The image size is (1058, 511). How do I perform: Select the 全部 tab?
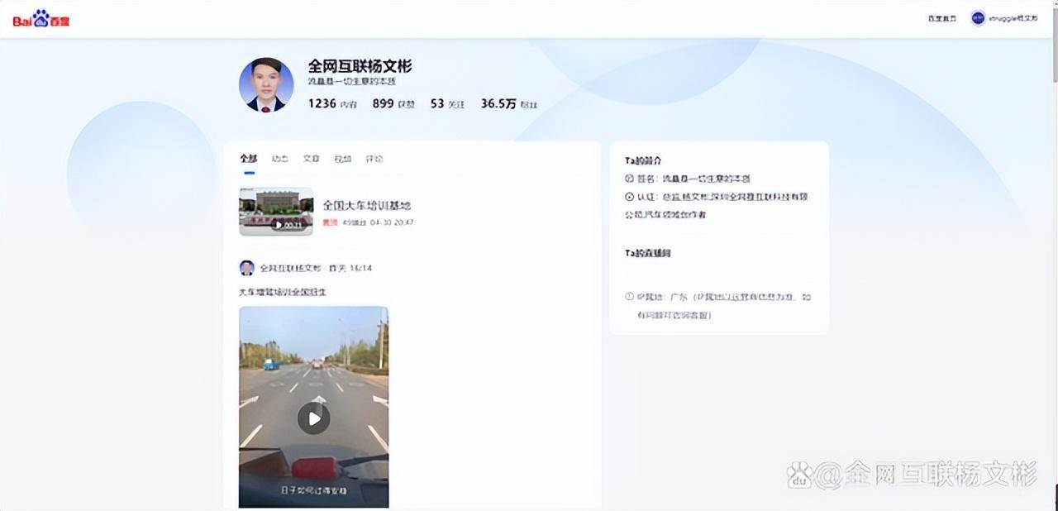(249, 159)
